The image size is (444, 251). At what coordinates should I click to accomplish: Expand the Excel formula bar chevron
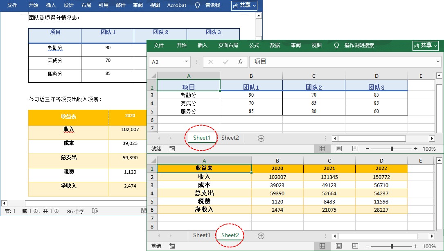click(x=438, y=61)
